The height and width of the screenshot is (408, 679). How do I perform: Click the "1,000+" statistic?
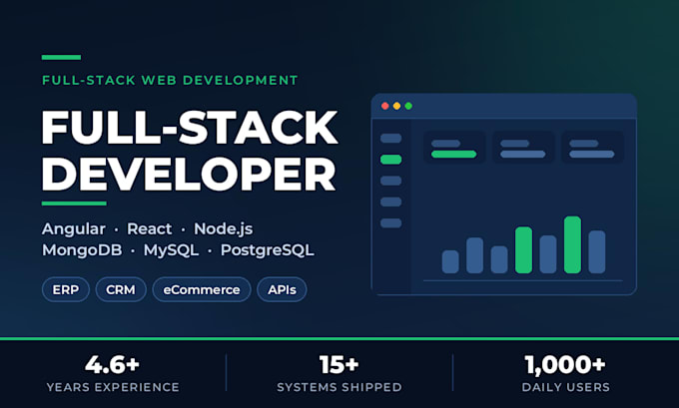(x=565, y=364)
